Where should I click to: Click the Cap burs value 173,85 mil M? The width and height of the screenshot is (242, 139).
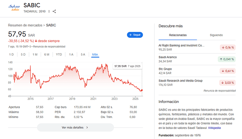tap(82, 107)
